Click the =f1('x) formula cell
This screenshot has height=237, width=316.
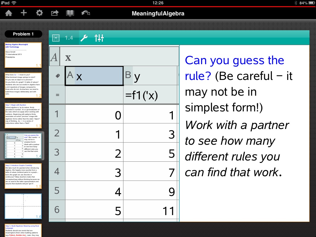pos(151,95)
